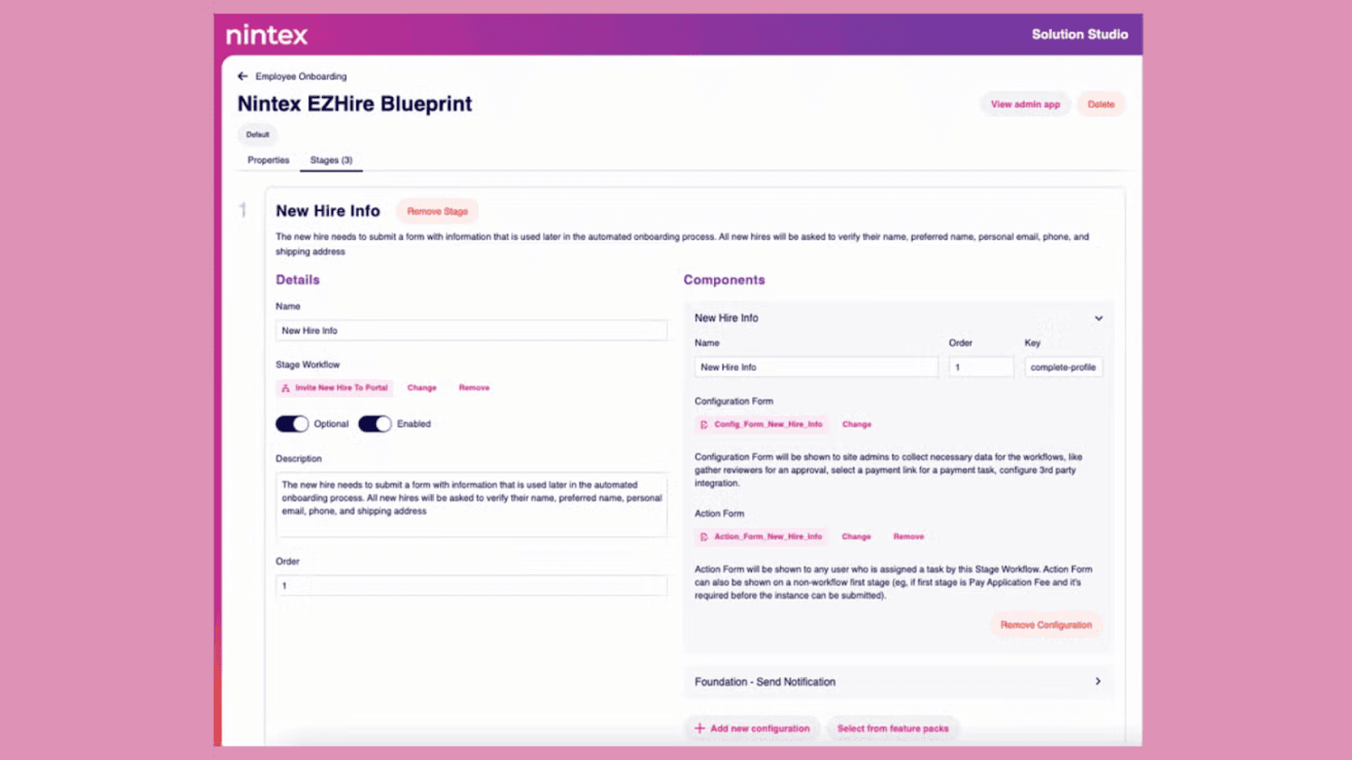This screenshot has width=1352, height=760.
Task: Click the New Hire Info stage heading
Action: click(328, 211)
